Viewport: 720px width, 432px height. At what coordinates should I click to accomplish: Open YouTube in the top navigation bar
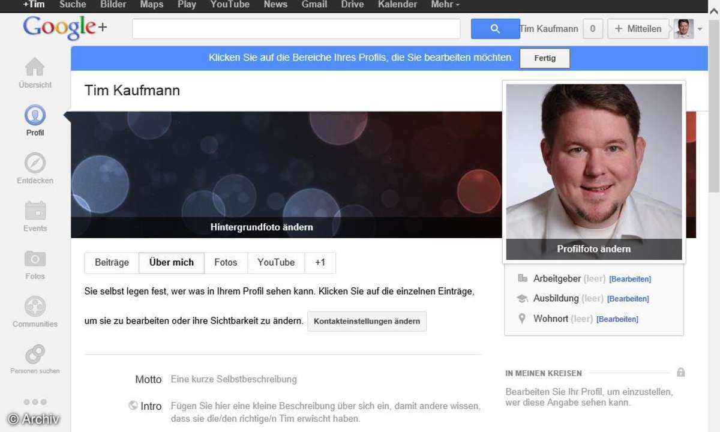(230, 4)
